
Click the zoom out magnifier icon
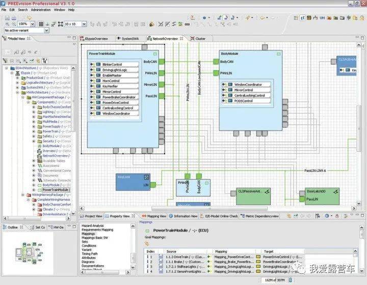tap(14, 24)
